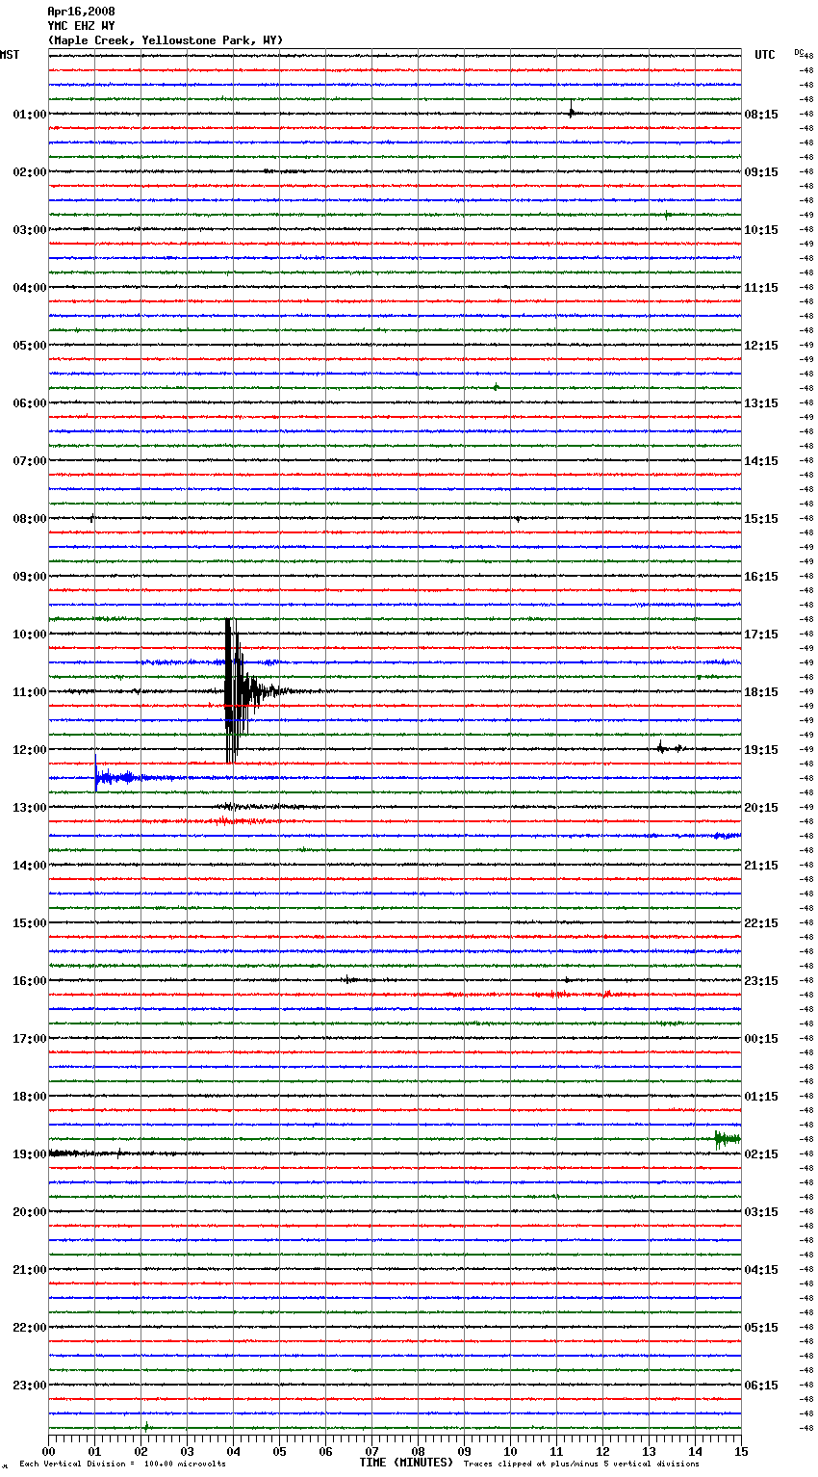Click the 10:15 UTC time label
818x1477 pixels.
[761, 230]
